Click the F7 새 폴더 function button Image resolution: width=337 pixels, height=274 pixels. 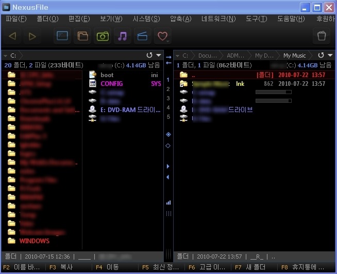(x=252, y=267)
